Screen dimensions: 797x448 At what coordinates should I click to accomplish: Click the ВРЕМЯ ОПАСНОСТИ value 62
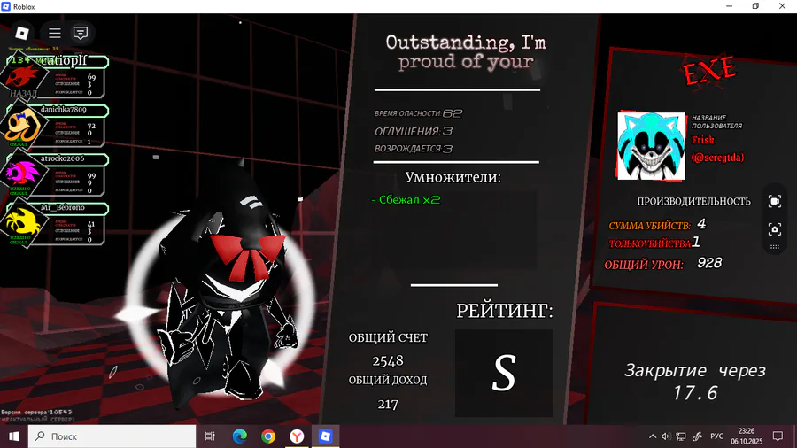(453, 113)
